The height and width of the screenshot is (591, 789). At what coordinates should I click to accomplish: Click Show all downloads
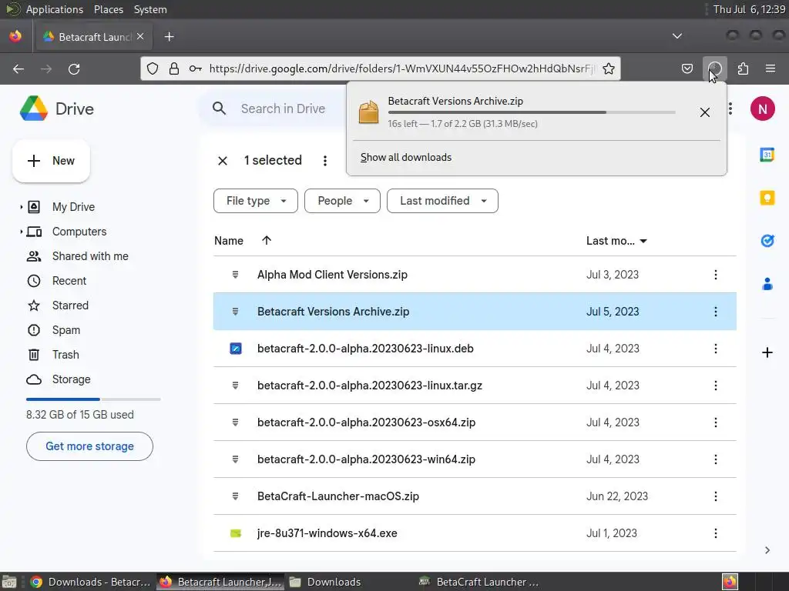[406, 157]
